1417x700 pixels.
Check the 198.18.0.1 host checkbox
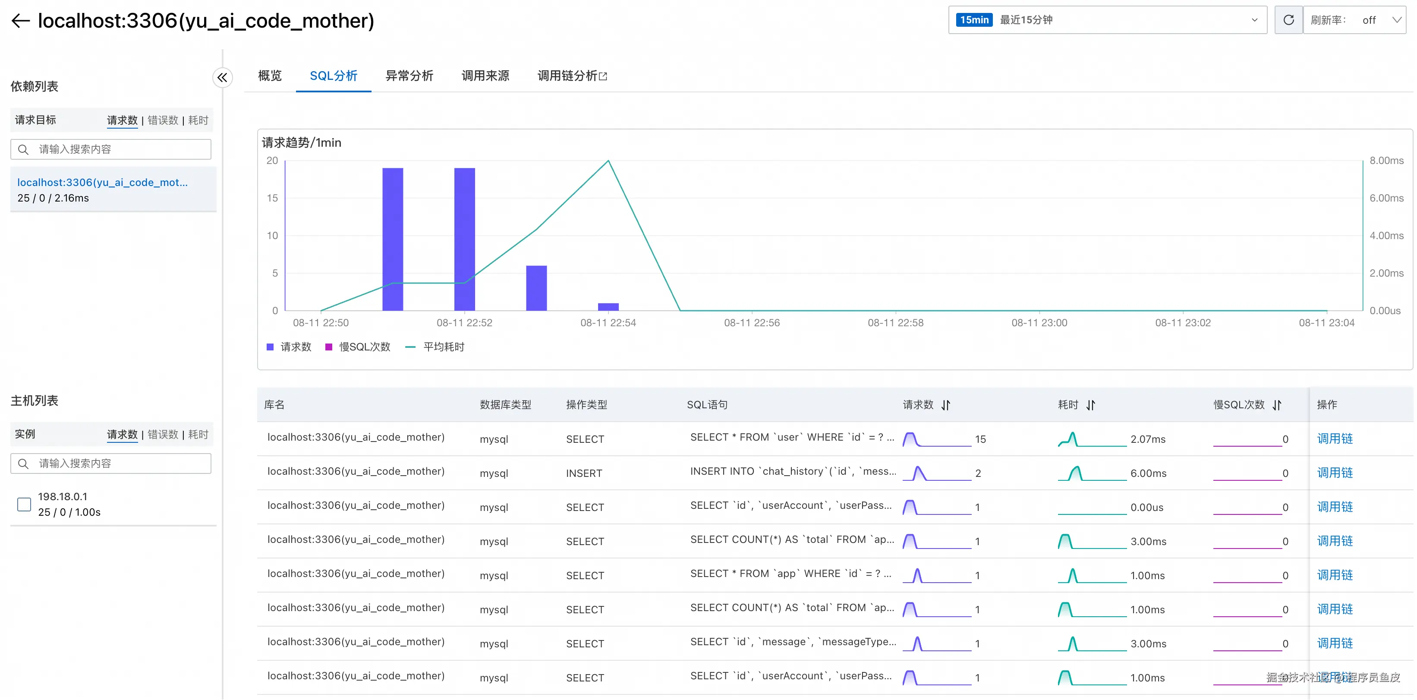[x=24, y=504]
